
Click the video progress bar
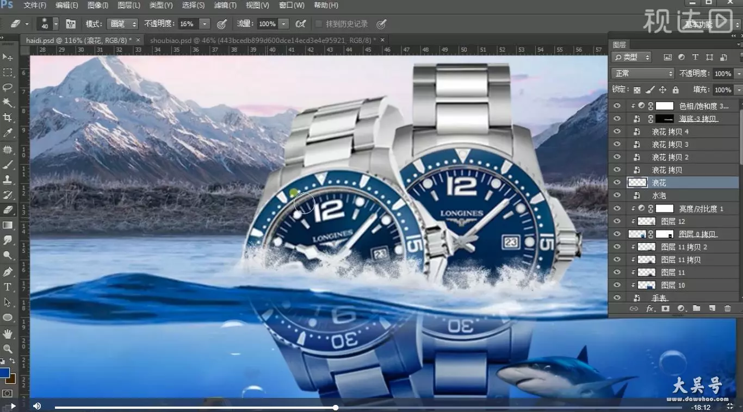[368, 407]
